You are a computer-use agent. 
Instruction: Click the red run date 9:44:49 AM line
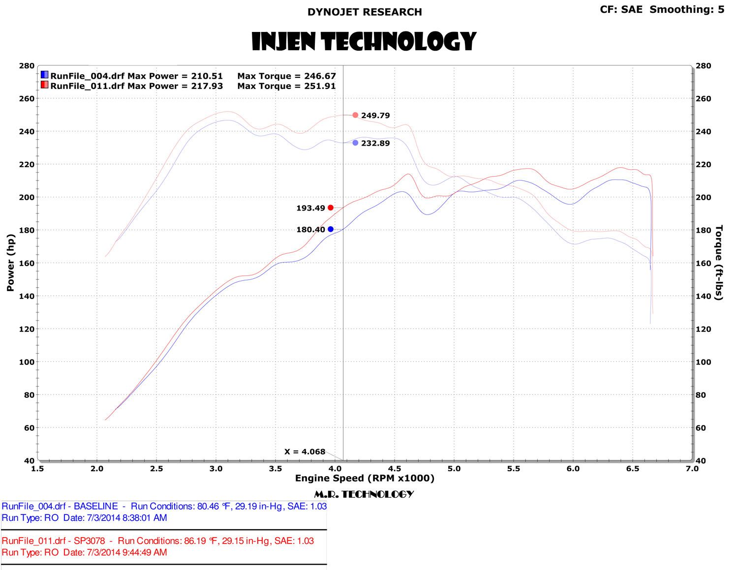pos(84,552)
